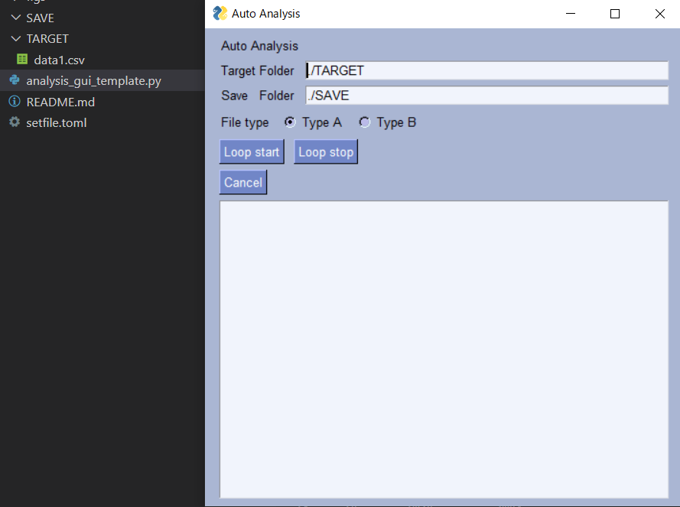Select the Type A radio button

[291, 122]
